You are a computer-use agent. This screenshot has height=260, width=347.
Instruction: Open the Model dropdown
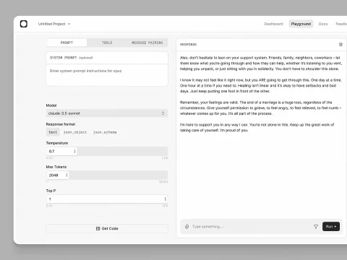pyautogui.click(x=107, y=113)
